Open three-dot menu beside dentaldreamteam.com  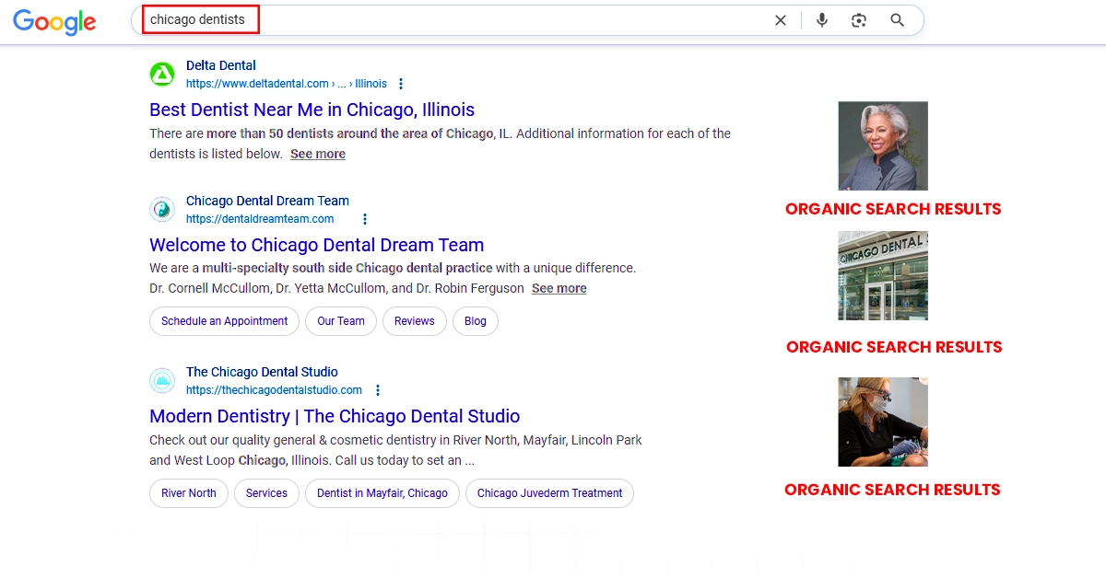pos(365,219)
